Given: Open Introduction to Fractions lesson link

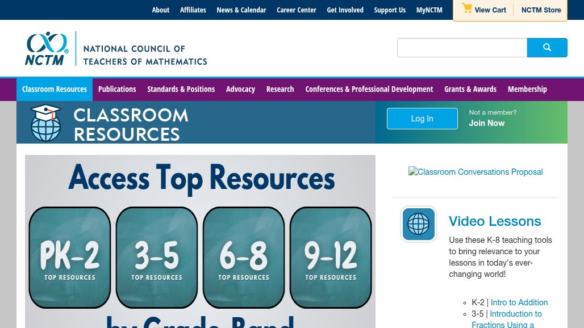Looking at the screenshot, I should (x=507, y=319).
